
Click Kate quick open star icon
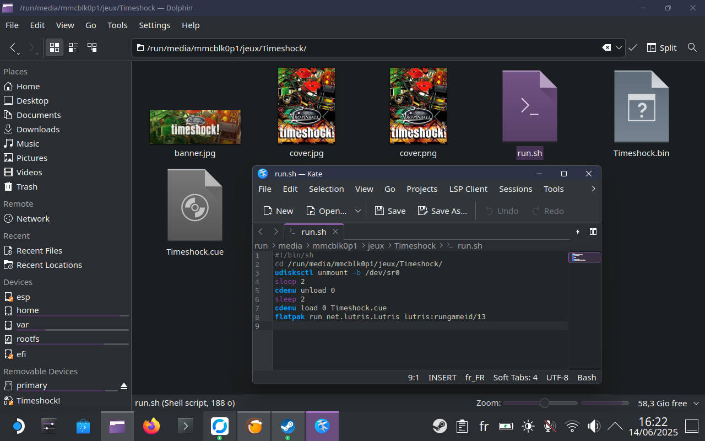[578, 232]
